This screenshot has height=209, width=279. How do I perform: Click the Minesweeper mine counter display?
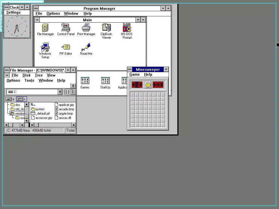[137, 85]
